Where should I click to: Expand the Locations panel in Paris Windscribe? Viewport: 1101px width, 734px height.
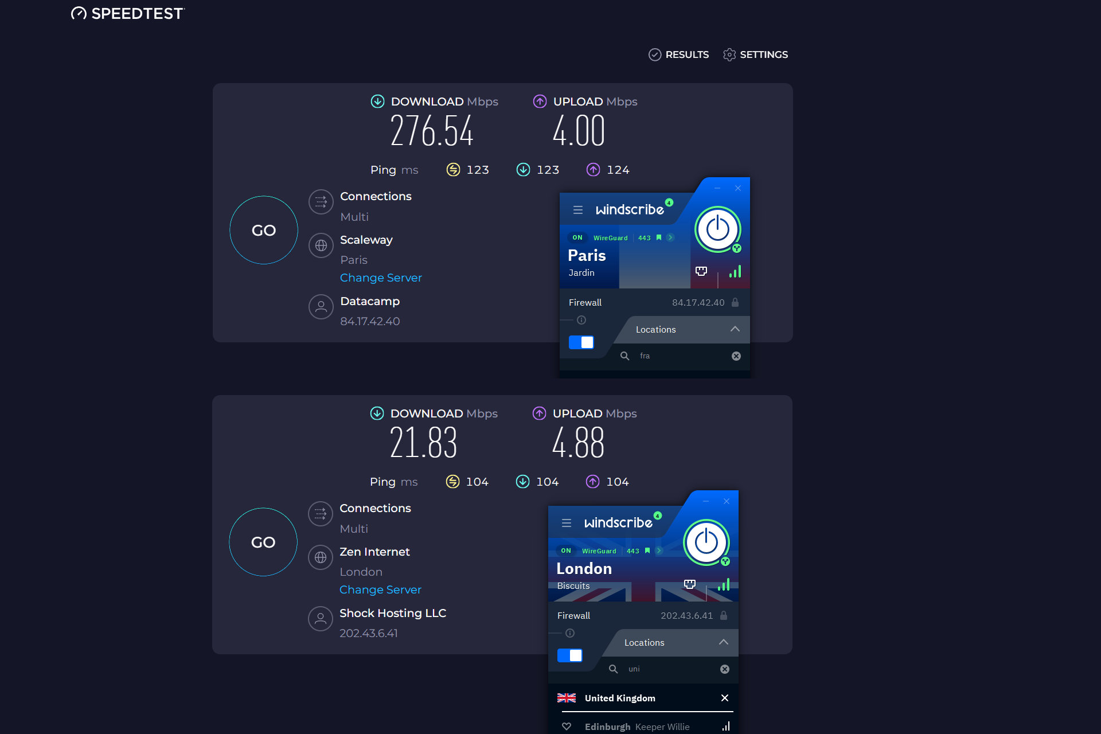tap(734, 329)
